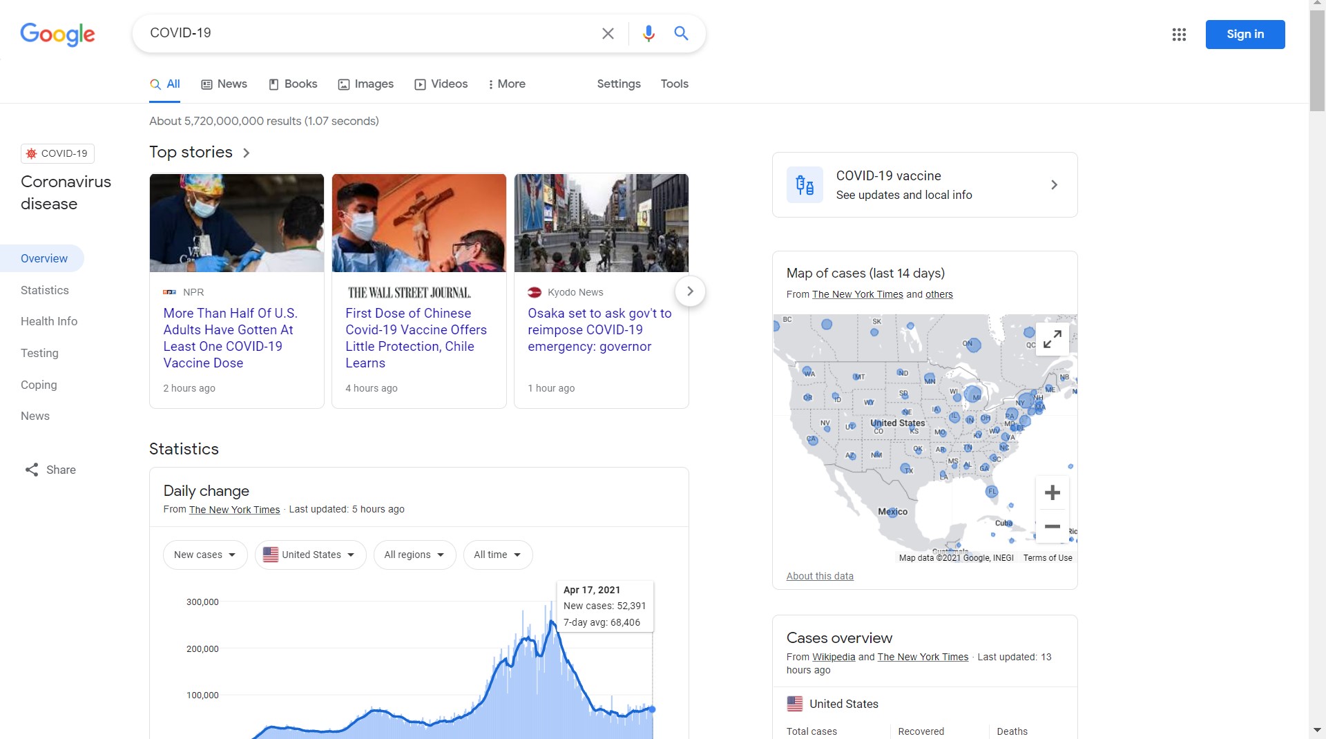The height and width of the screenshot is (739, 1326).
Task: Click the Top stories heading
Action: (x=191, y=152)
